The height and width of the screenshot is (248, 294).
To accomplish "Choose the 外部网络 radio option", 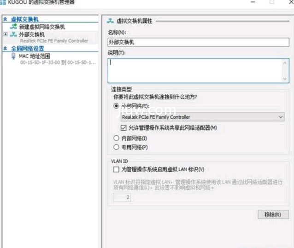I will click(x=116, y=106).
